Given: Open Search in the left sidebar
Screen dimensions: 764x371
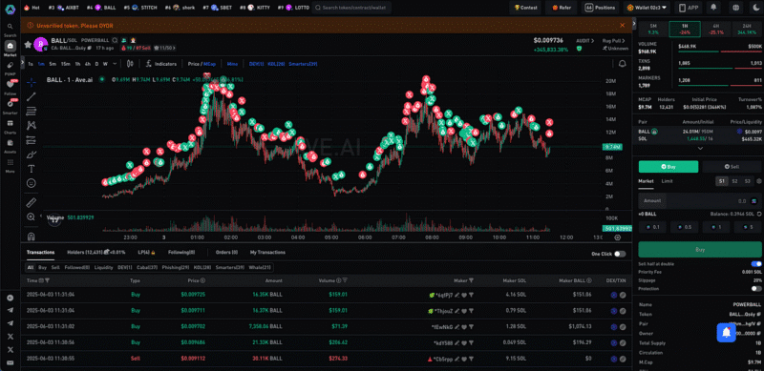Looking at the screenshot, I should [x=11, y=30].
